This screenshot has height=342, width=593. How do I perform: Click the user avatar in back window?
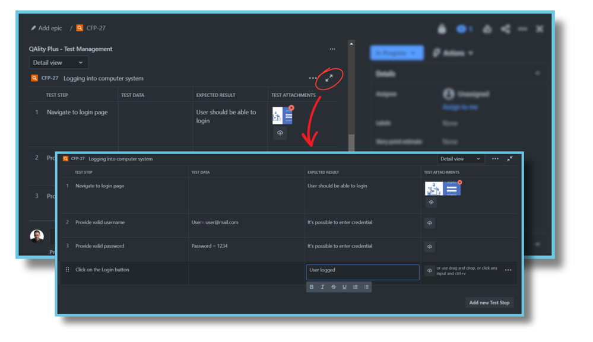click(x=37, y=236)
